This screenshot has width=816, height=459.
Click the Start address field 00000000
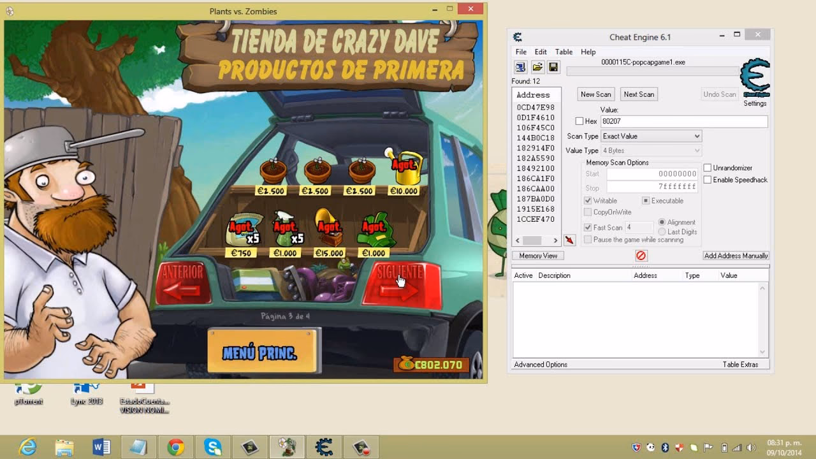click(652, 173)
